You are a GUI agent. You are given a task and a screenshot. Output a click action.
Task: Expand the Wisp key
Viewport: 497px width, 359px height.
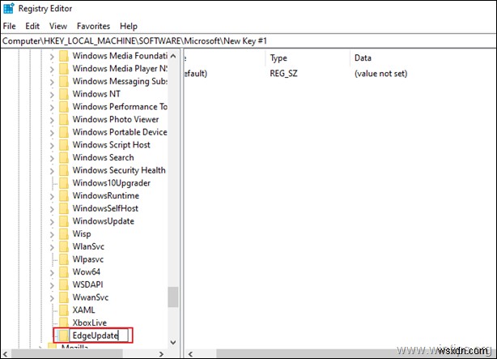[52, 234]
